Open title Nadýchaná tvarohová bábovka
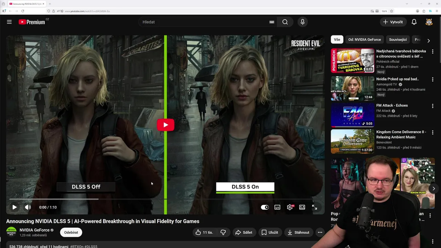This screenshot has height=248, width=441. pos(401,54)
